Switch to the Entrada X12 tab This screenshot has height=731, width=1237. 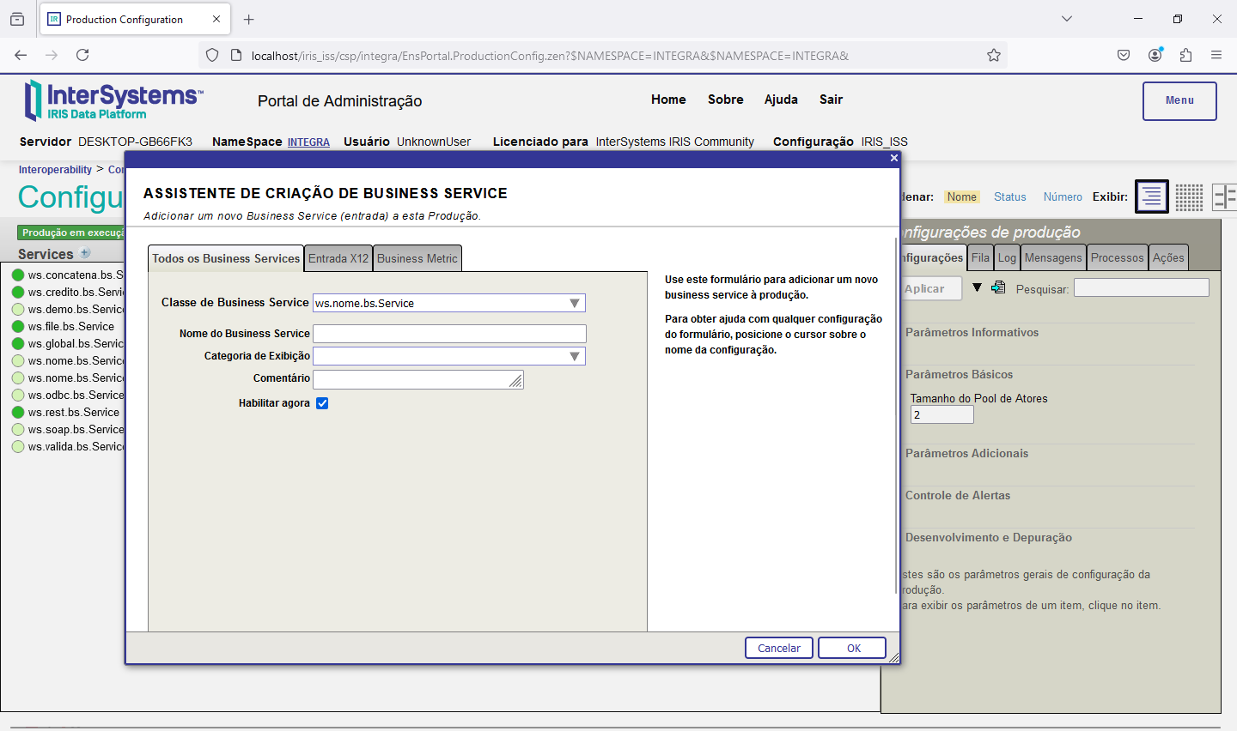click(338, 258)
